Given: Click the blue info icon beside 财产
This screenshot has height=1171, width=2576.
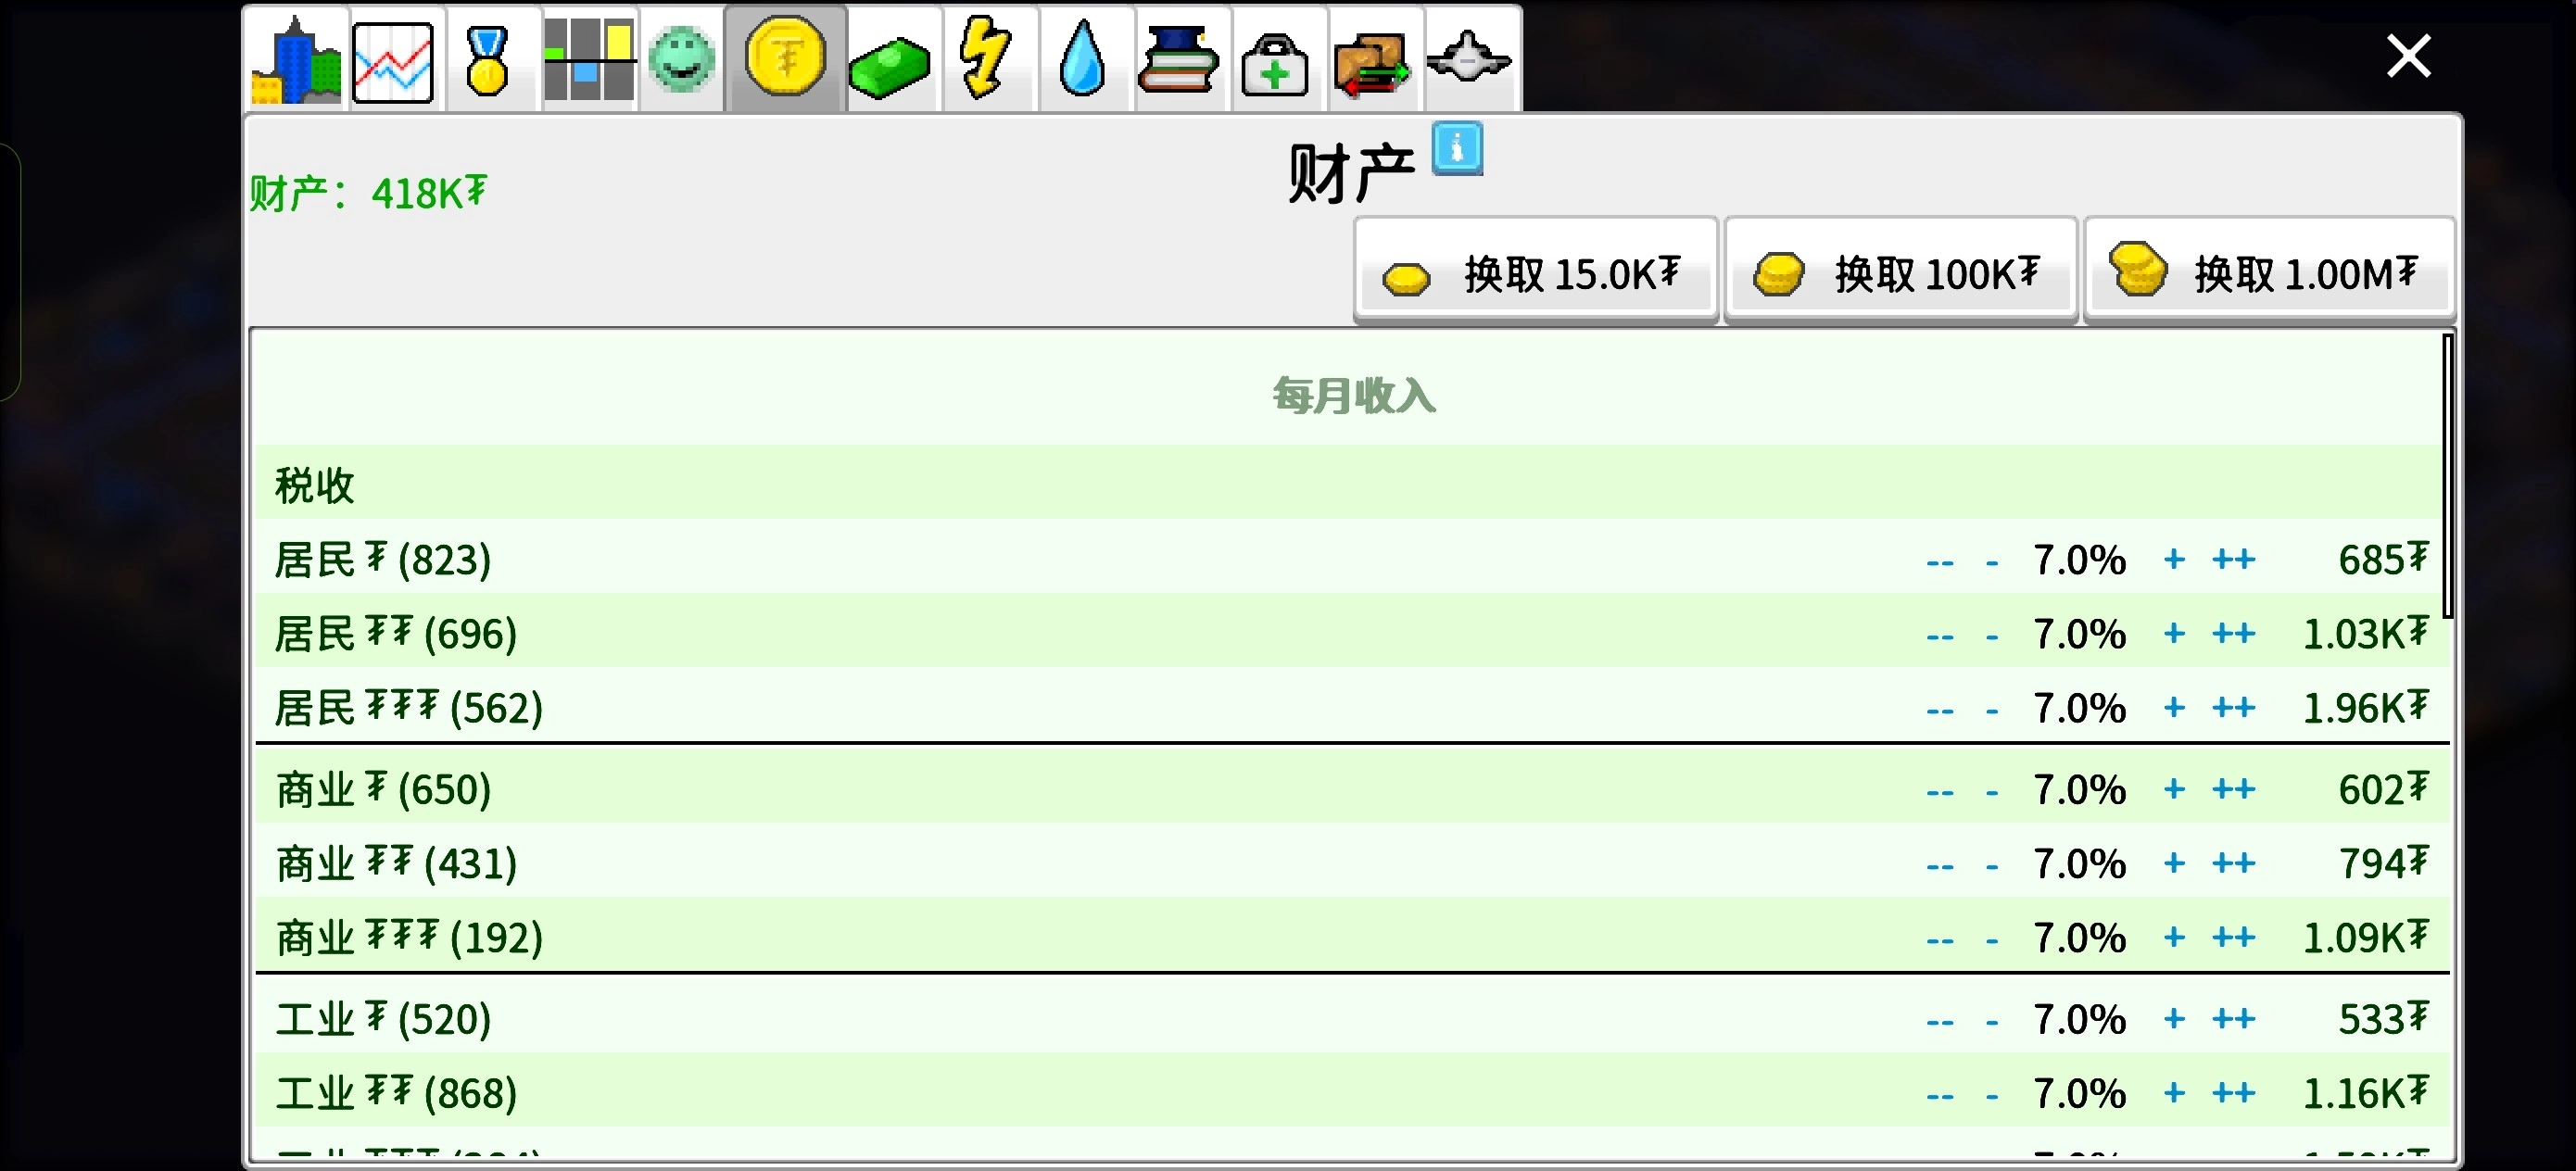Looking at the screenshot, I should [1457, 149].
